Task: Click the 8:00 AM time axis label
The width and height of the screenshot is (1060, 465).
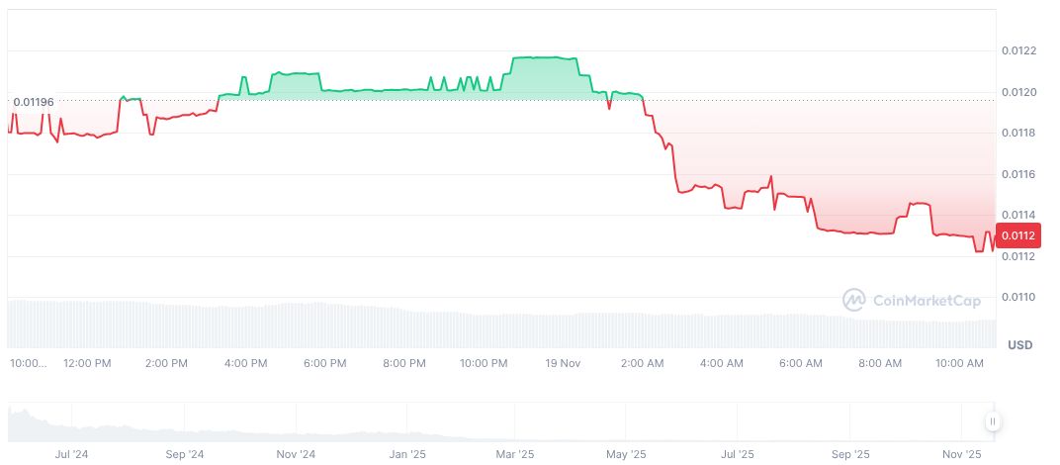Action: 880,363
